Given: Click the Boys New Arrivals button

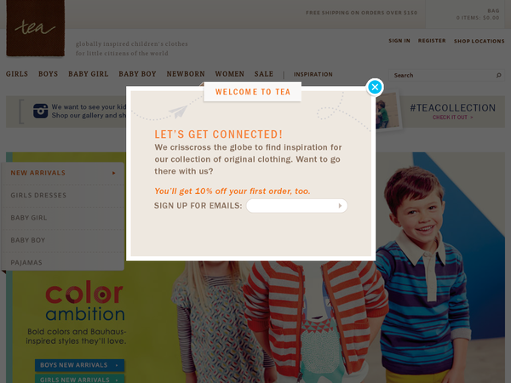Looking at the screenshot, I should tap(79, 365).
